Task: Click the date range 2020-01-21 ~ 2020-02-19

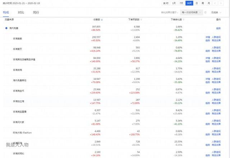Action: point(26,3)
